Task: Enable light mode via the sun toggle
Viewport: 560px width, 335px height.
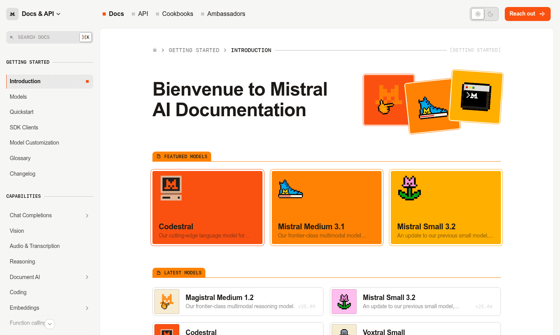Action: [478, 14]
